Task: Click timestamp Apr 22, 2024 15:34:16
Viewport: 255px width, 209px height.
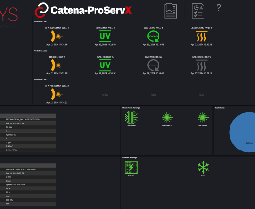Action: click(x=57, y=44)
